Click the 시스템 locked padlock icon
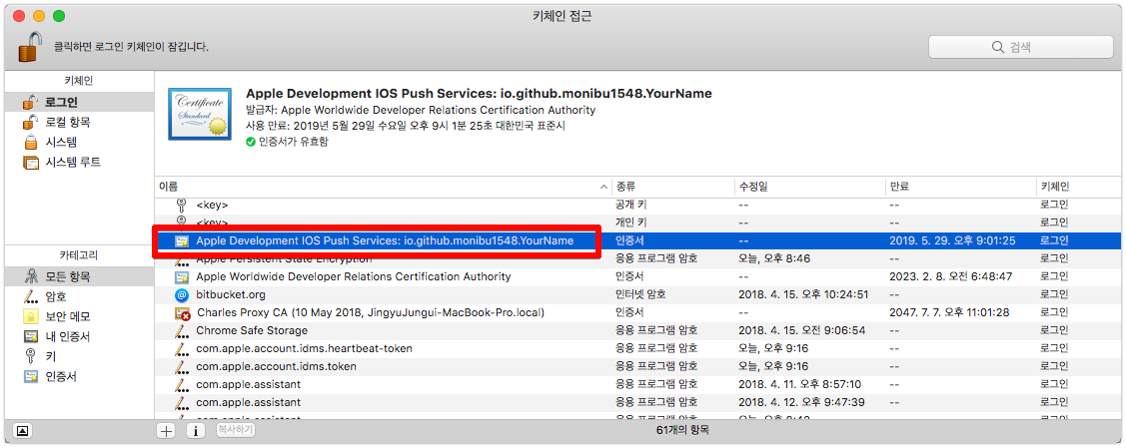Viewport: 1126px width, 448px height. 31,142
